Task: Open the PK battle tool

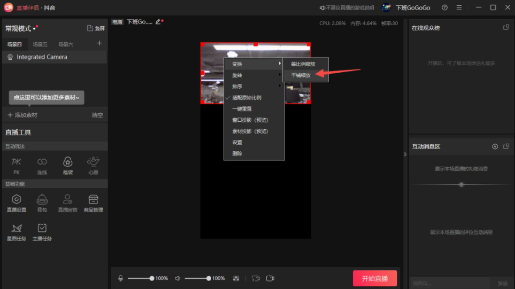Action: tap(16, 165)
